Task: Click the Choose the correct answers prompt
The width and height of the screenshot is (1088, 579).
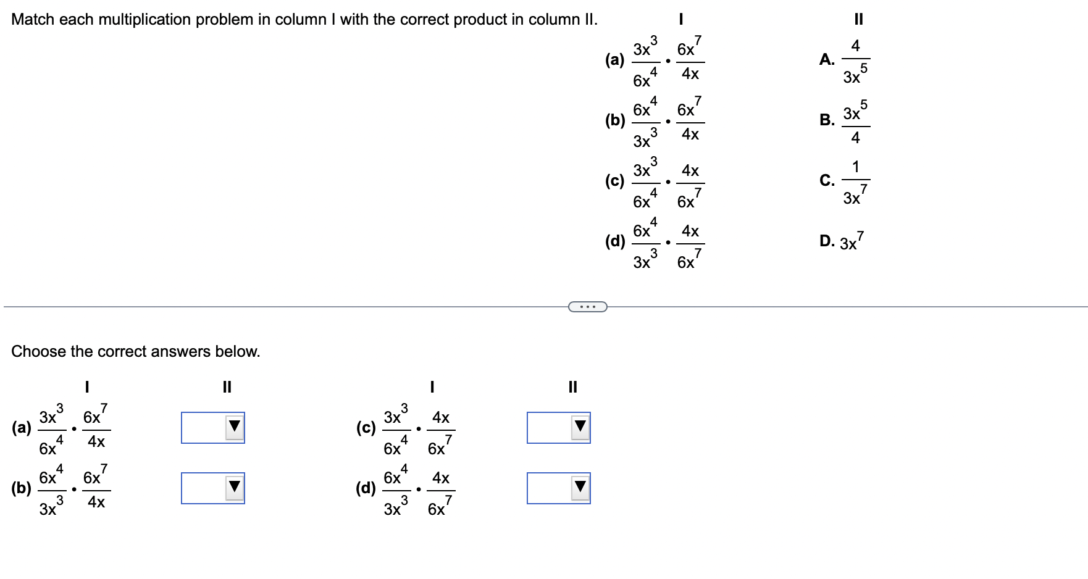Action: tap(136, 351)
